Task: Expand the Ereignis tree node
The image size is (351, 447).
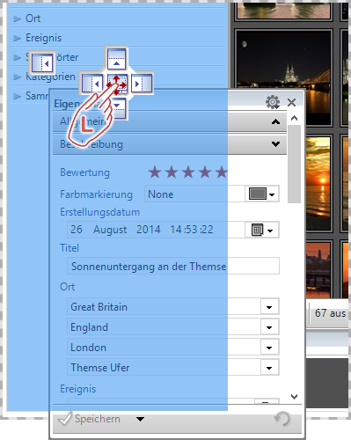Action: point(18,38)
